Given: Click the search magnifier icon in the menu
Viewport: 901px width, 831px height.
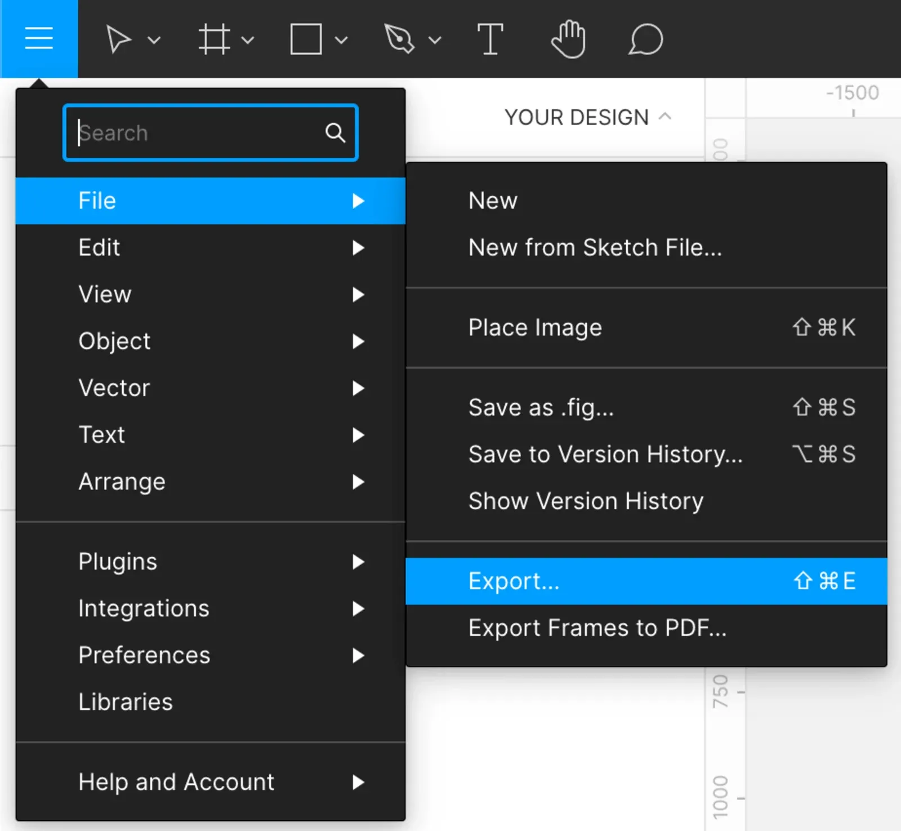Looking at the screenshot, I should [336, 133].
